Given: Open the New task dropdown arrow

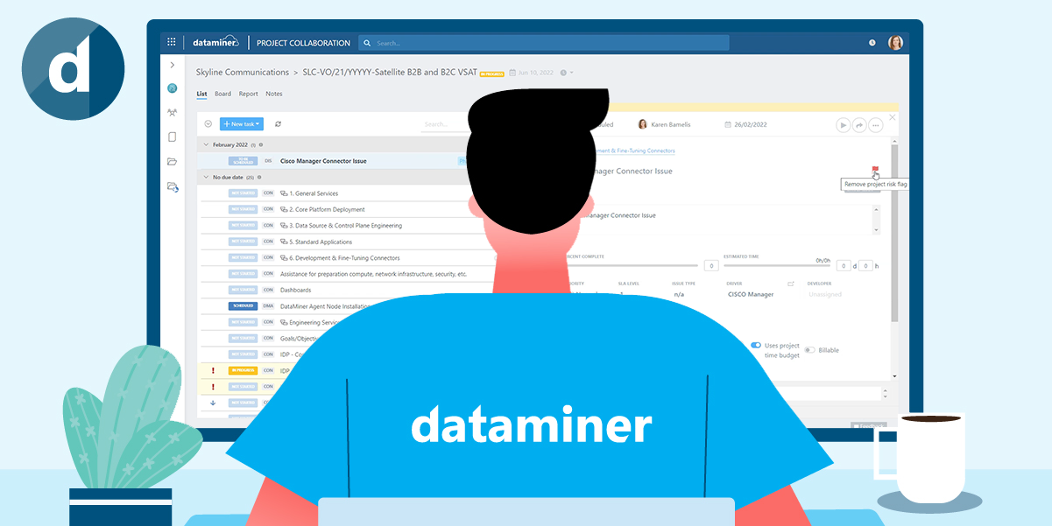Looking at the screenshot, I should (x=257, y=123).
